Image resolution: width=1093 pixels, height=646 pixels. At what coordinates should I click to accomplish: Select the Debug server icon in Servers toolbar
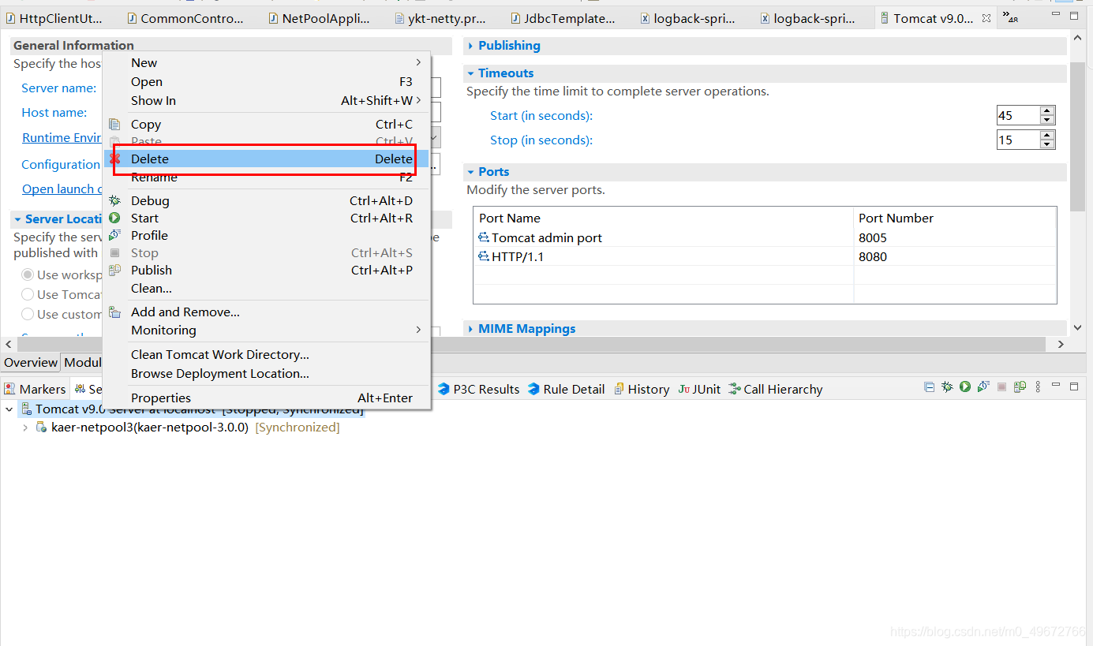(947, 386)
